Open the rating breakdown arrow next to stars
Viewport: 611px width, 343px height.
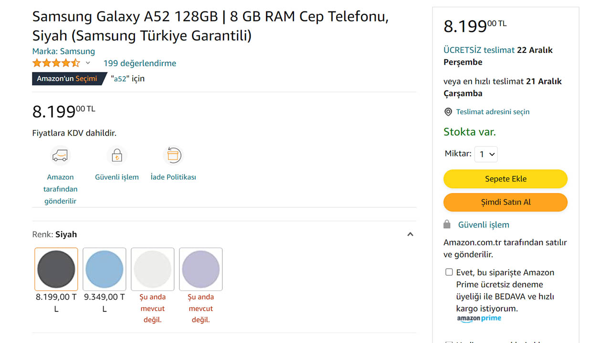[88, 63]
